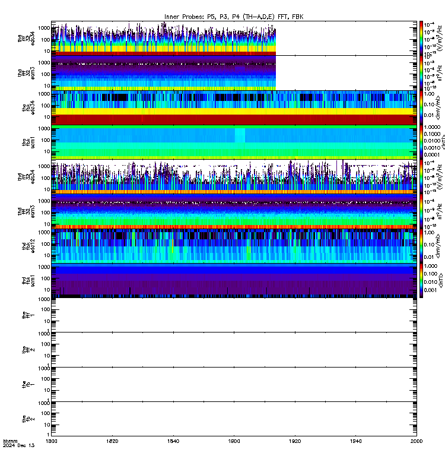The width and height of the screenshot is (445, 475).
Task: Click the "hhmm" axis unit label
Action: pos(10,441)
